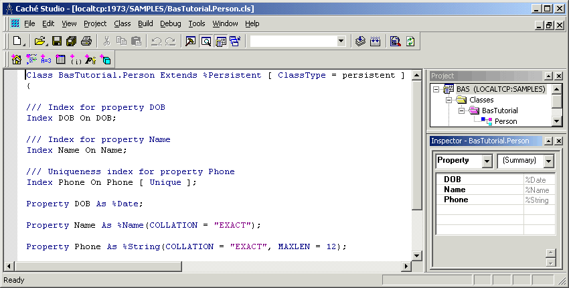569x288 pixels.
Task: Open the (Summary) dropdown in the Inspector
Action: (x=549, y=161)
